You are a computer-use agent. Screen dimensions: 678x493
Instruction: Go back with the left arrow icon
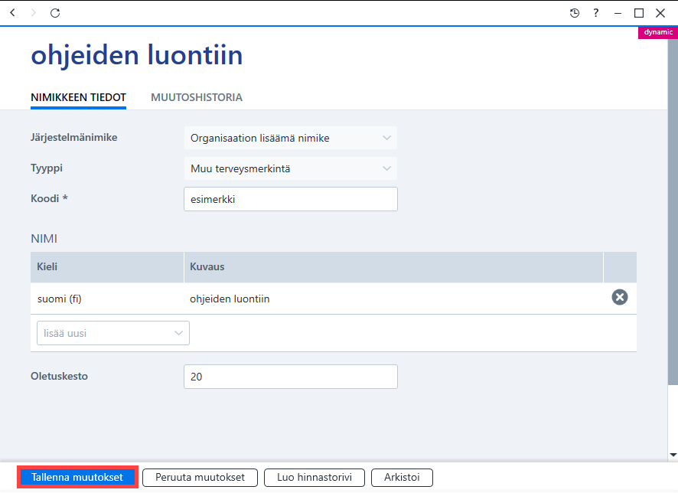tap(12, 12)
